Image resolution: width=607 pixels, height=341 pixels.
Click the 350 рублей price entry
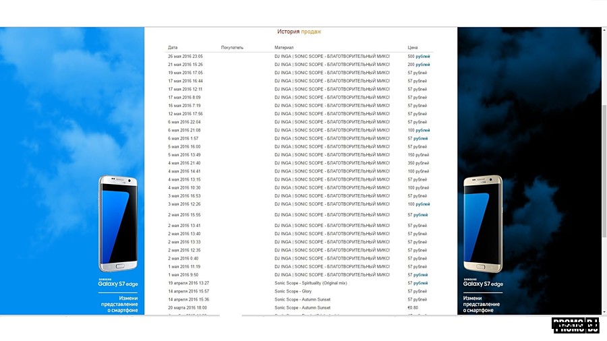418,163
